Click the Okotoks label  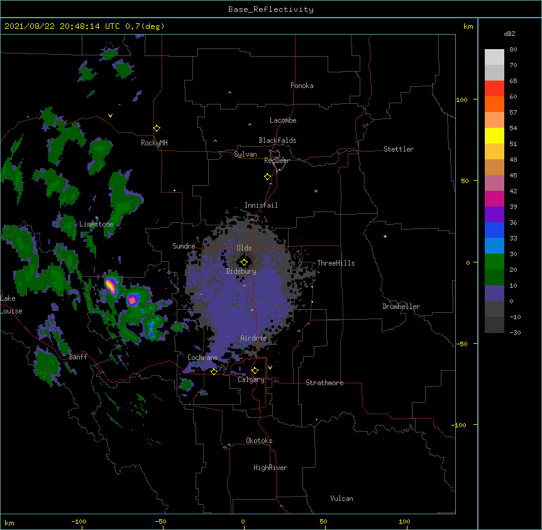(x=259, y=441)
